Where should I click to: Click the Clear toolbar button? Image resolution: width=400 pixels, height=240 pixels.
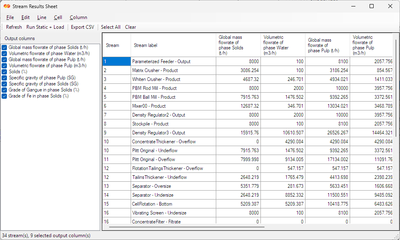(130, 27)
